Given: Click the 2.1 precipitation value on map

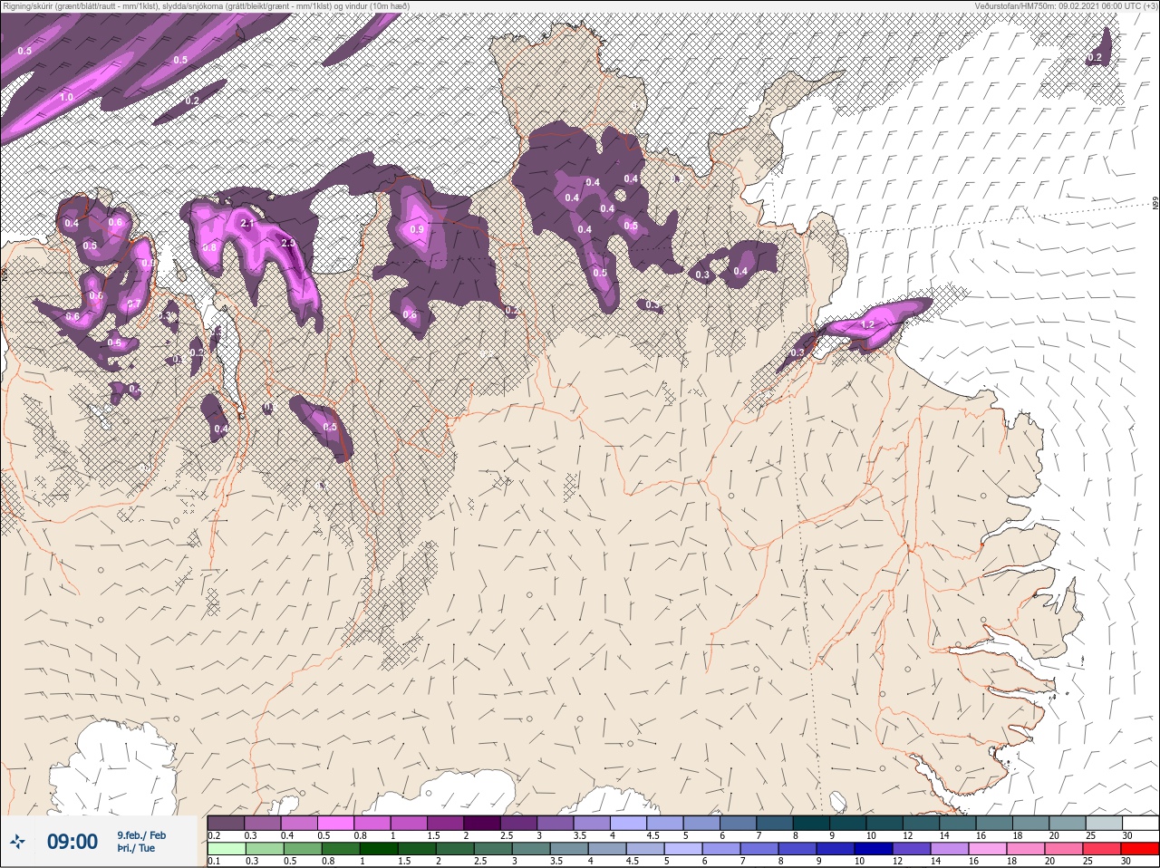Looking at the screenshot, I should [x=248, y=222].
